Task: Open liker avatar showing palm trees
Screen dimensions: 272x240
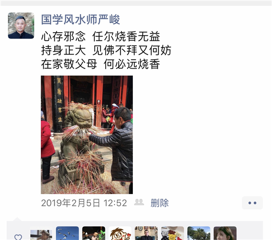Action: point(199,233)
